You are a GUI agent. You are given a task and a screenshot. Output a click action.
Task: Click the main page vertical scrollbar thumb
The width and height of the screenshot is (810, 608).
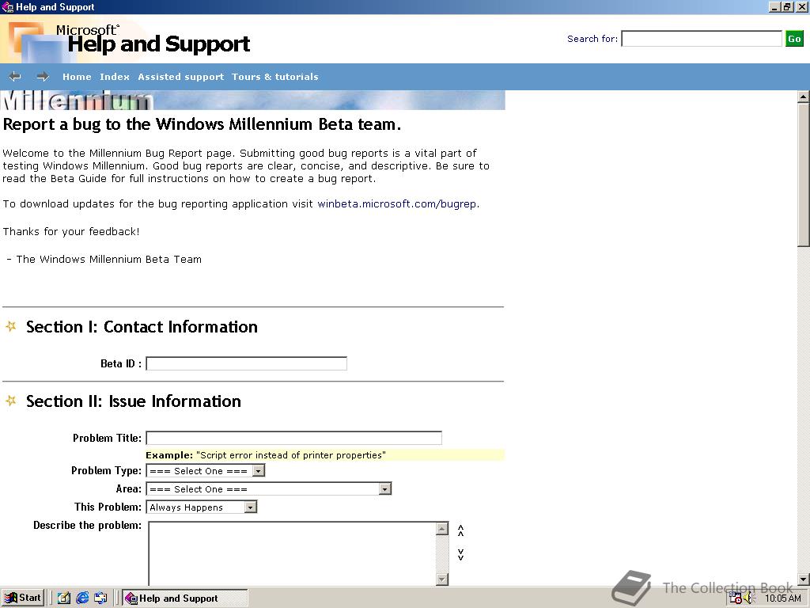803,175
